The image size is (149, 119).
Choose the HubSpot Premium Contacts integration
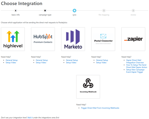(43, 39)
